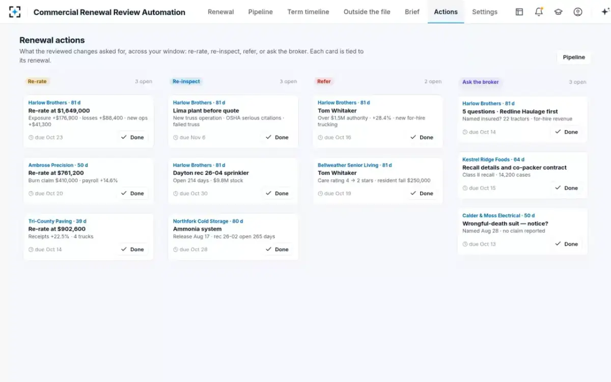
Task: Click the clock icon beside due Nov 6
Action: pyautogui.click(x=176, y=138)
